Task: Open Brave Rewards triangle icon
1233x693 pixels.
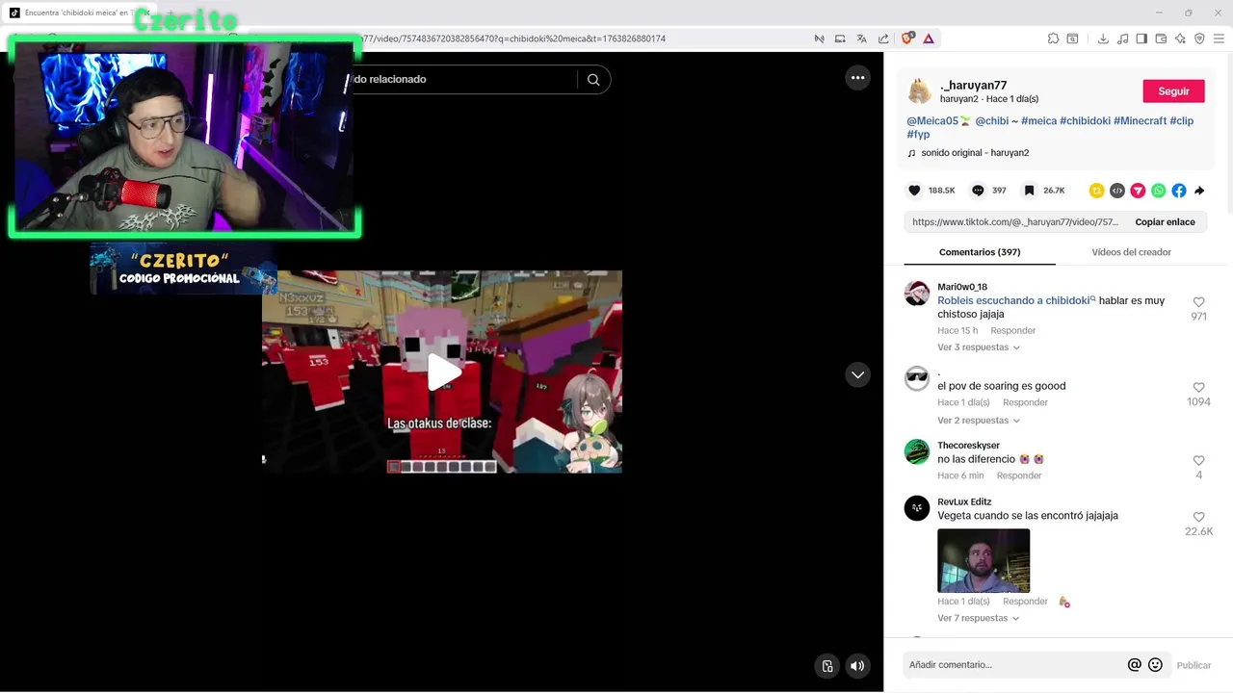Action: tap(929, 38)
